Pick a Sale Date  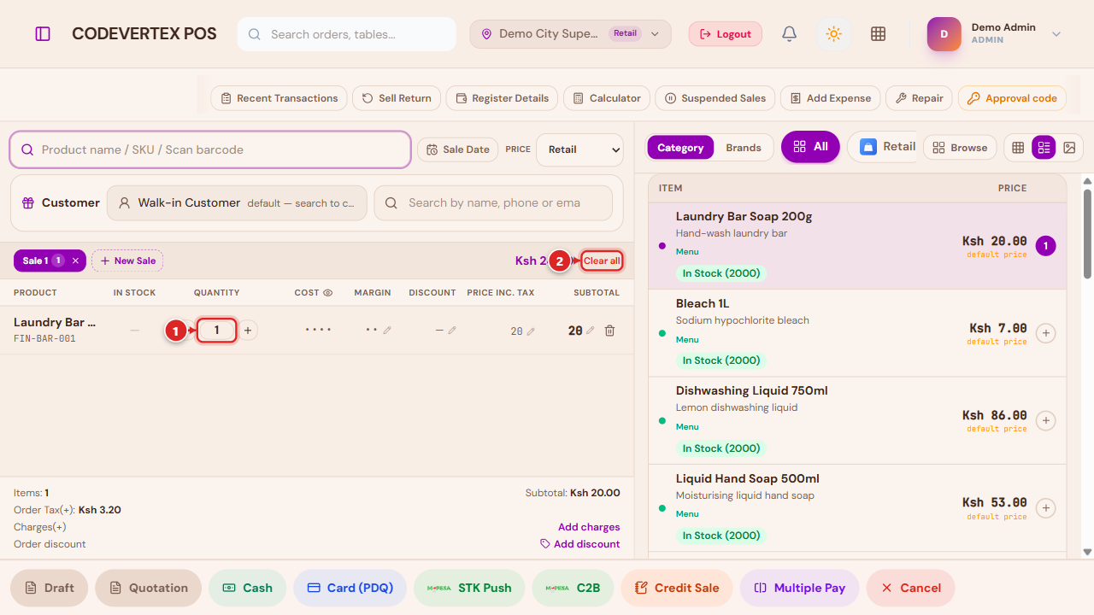pos(458,149)
